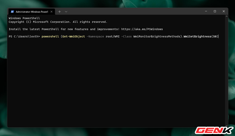Click the 'PS C:\Users\lexth>' prompt
The width and height of the screenshot is (235, 136).
(24, 37)
